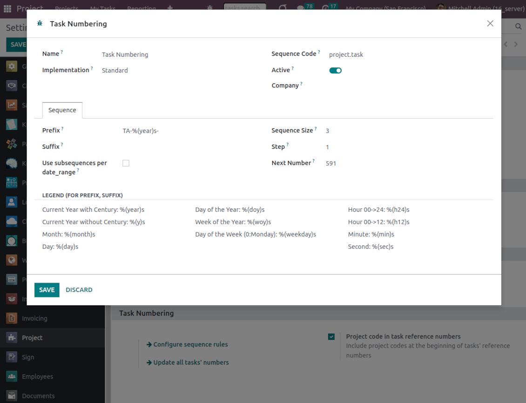Click legend text 'Week of the Year: %(woy)s'

233,222
